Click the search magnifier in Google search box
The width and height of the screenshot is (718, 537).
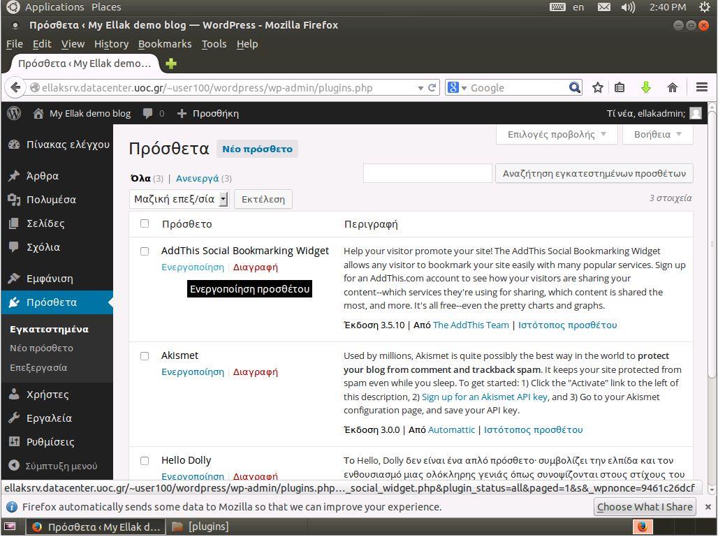(575, 87)
